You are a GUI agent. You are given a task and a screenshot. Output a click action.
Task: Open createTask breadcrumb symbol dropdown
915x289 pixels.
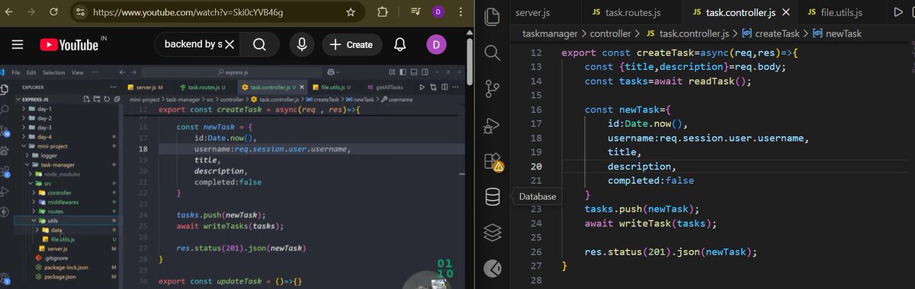pos(771,33)
